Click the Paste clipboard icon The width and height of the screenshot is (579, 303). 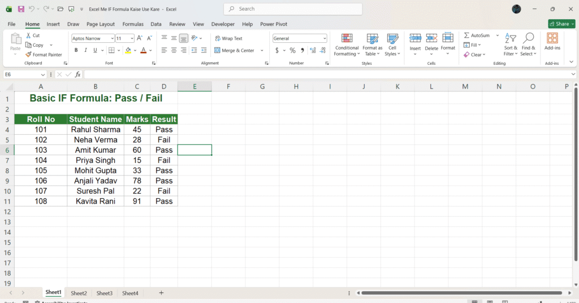click(x=15, y=38)
